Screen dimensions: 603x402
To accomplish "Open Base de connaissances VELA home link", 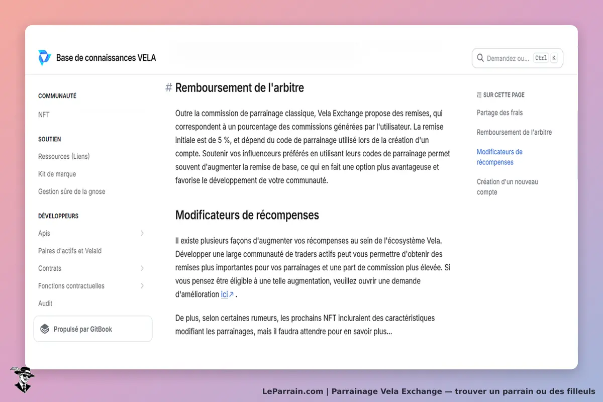I will click(x=97, y=58).
